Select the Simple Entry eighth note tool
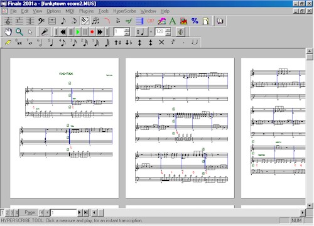 63,21
